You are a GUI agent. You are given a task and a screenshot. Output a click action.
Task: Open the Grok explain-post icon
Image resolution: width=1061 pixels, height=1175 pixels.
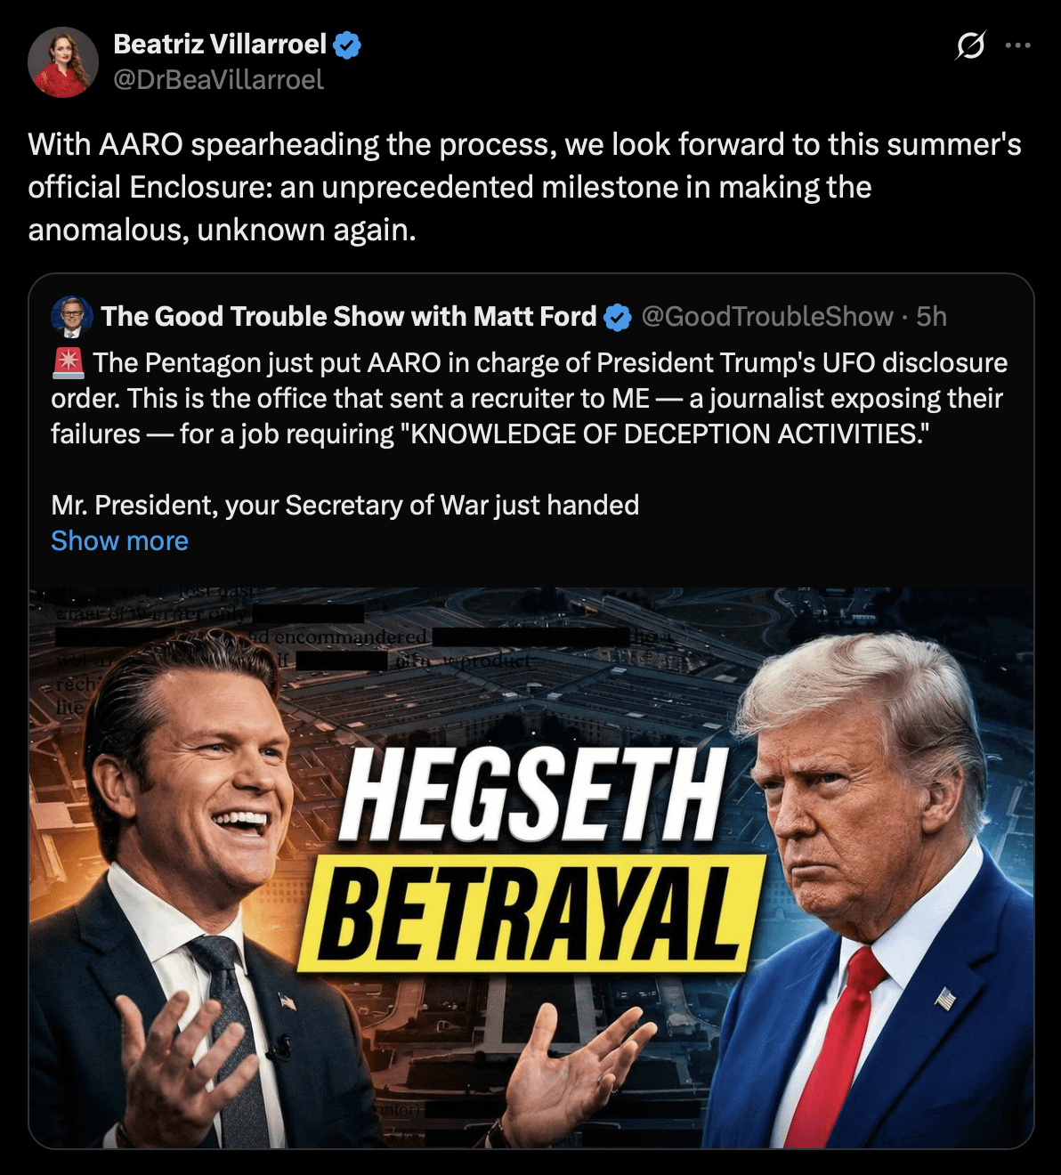(x=970, y=45)
